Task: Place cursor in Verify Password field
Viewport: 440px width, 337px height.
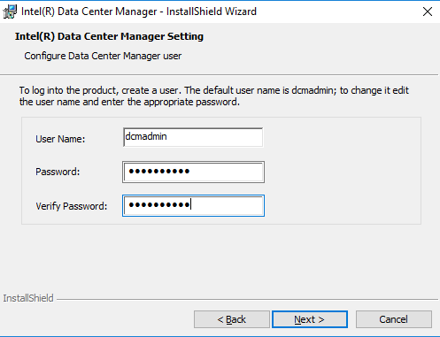Action: (x=193, y=205)
